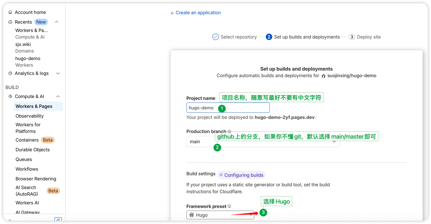
Task: Click the Configuring builds link
Action: tap(243, 175)
